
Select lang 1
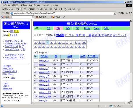pyautogui.click(x=10, y=35)
